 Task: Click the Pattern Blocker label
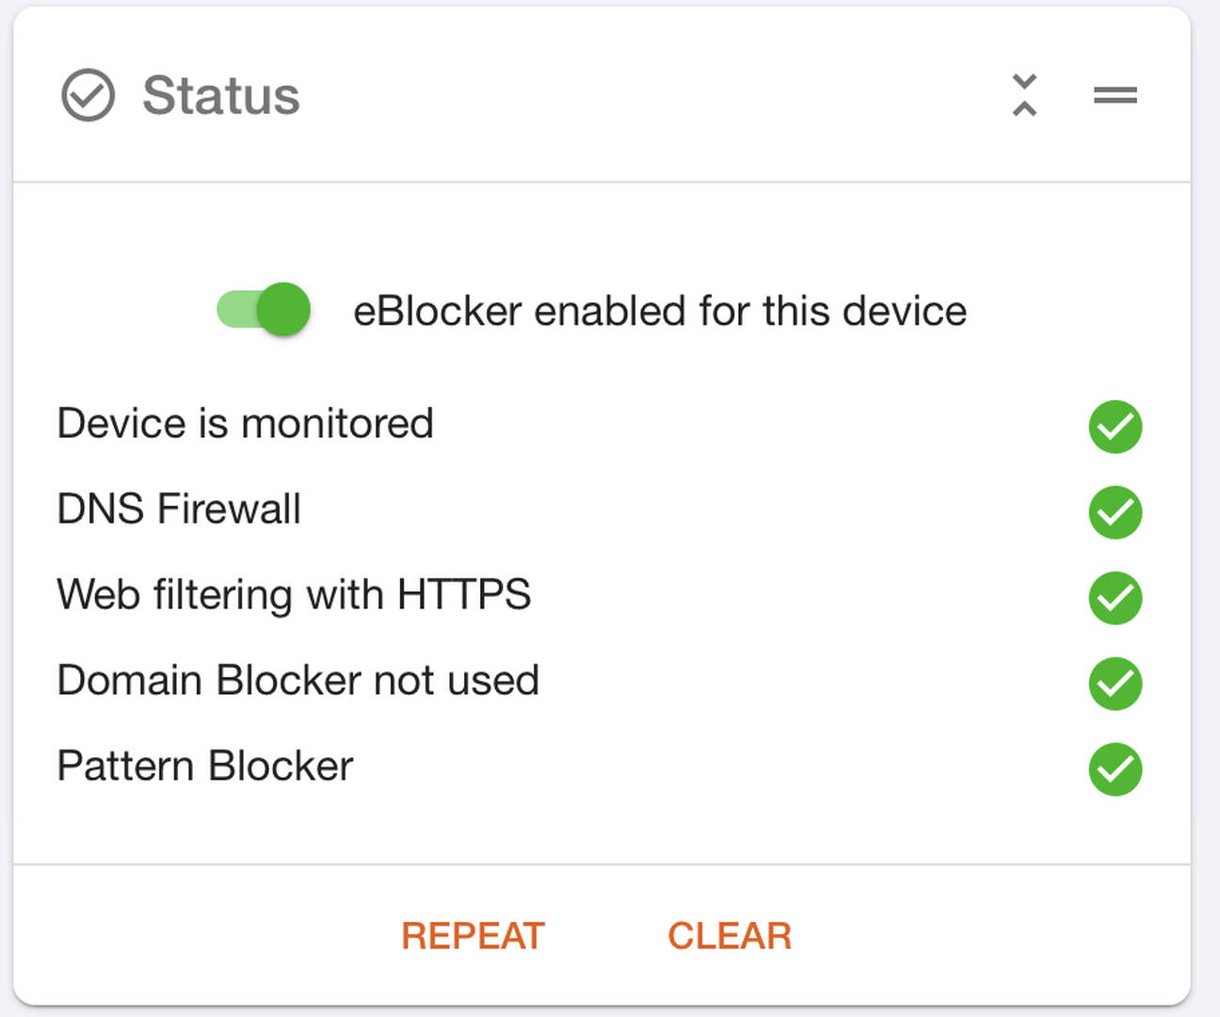205,767
